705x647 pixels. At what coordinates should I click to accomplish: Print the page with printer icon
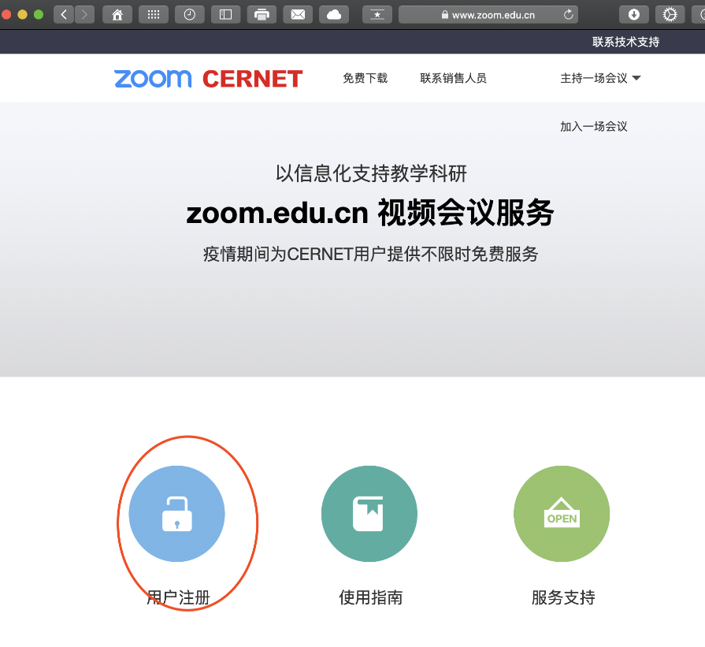[262, 15]
